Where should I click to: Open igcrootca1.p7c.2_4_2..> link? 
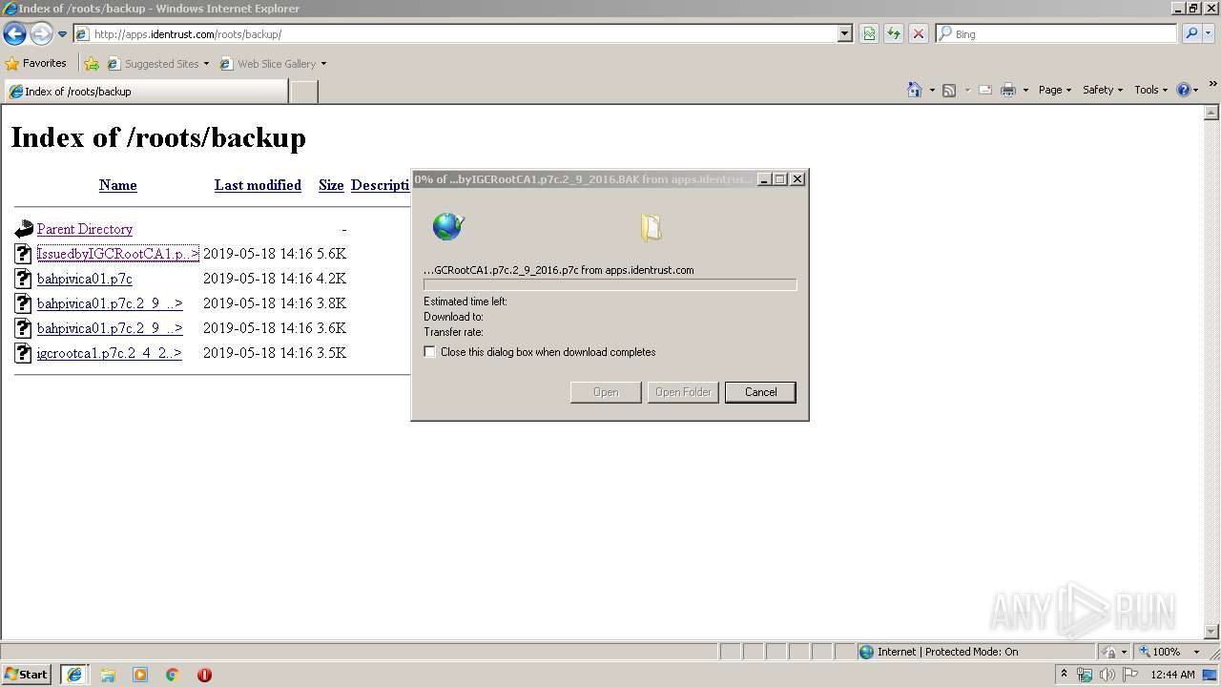[109, 353]
